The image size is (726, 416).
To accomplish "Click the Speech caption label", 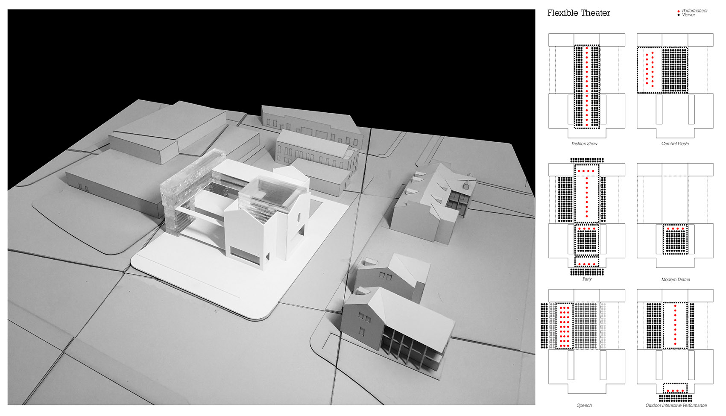I will coord(584,405).
